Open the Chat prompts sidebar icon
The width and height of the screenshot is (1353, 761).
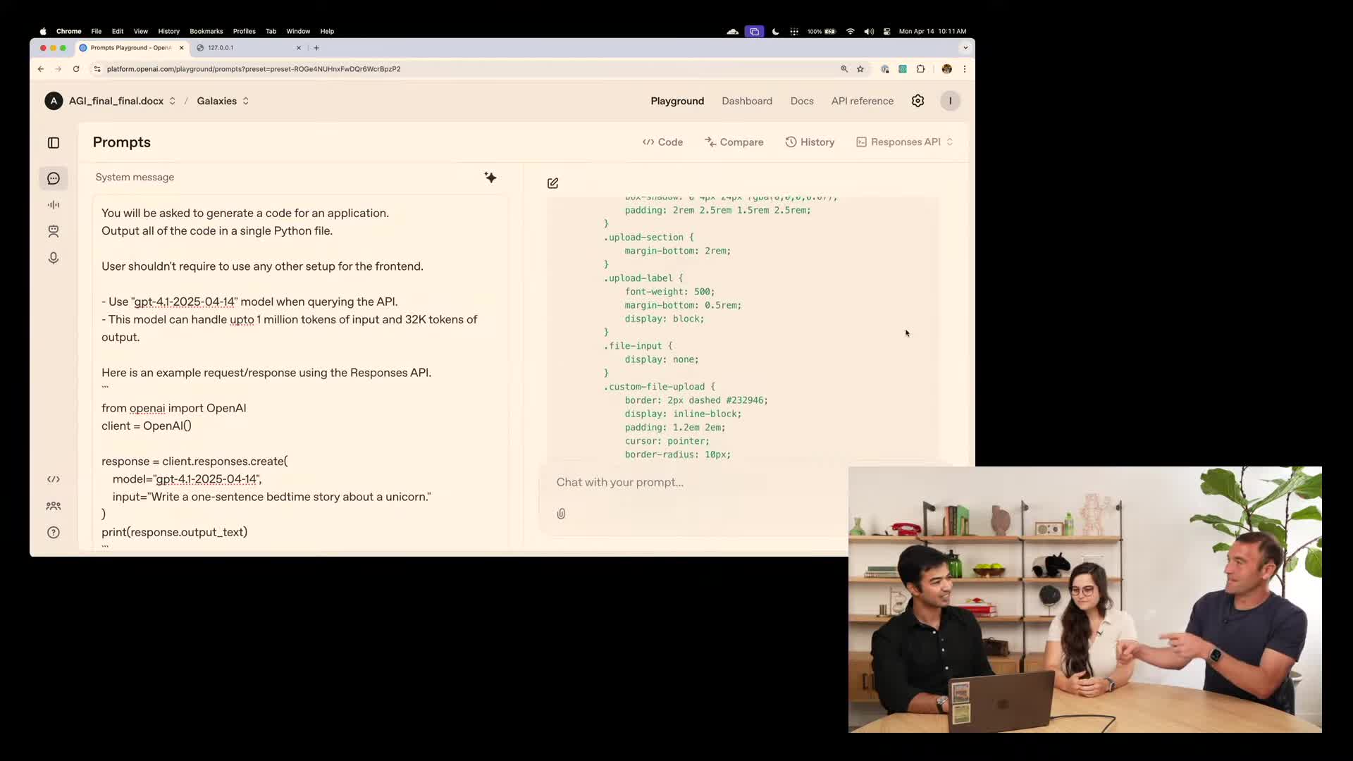point(54,178)
